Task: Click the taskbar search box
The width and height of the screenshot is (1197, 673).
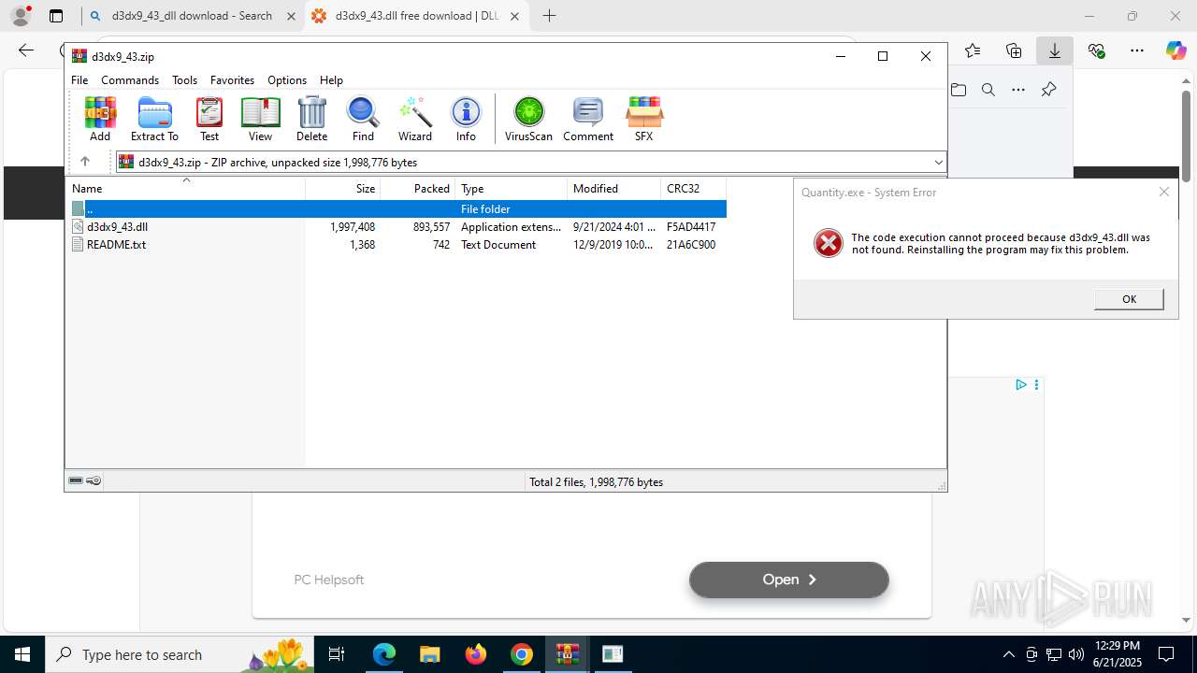Action: pos(180,654)
